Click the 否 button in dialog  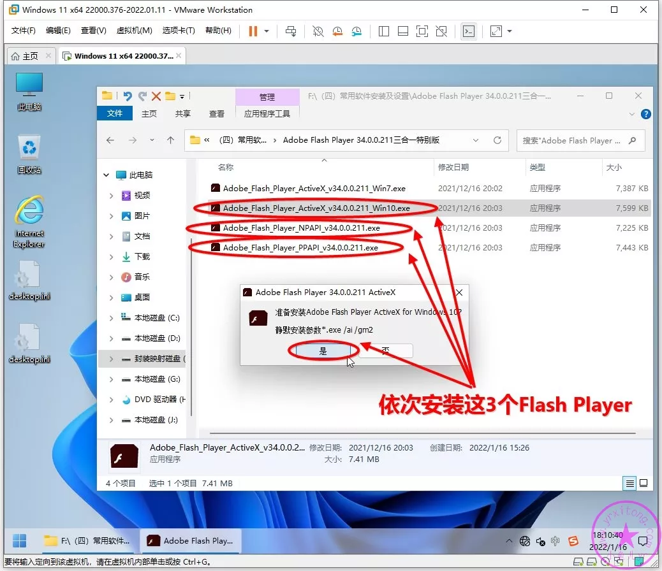(386, 351)
